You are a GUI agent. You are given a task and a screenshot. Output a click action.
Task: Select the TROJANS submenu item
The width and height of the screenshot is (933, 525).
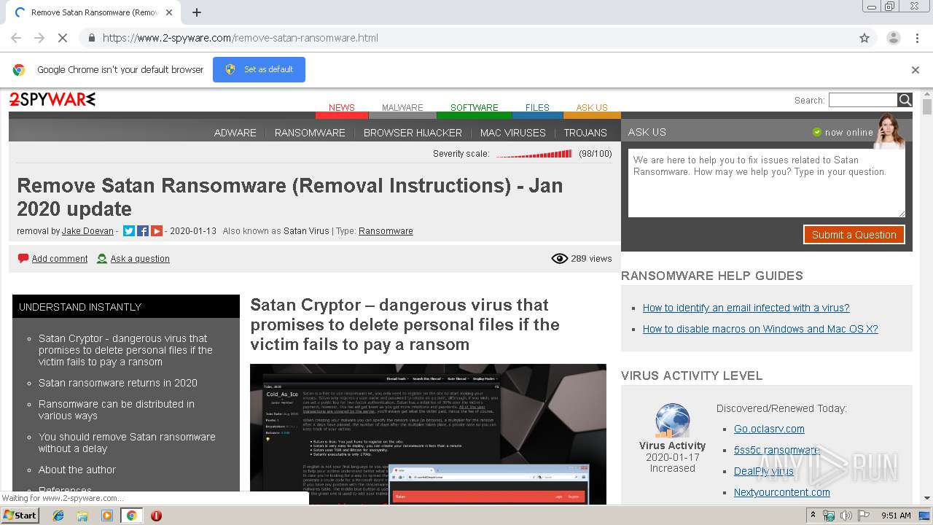click(585, 133)
